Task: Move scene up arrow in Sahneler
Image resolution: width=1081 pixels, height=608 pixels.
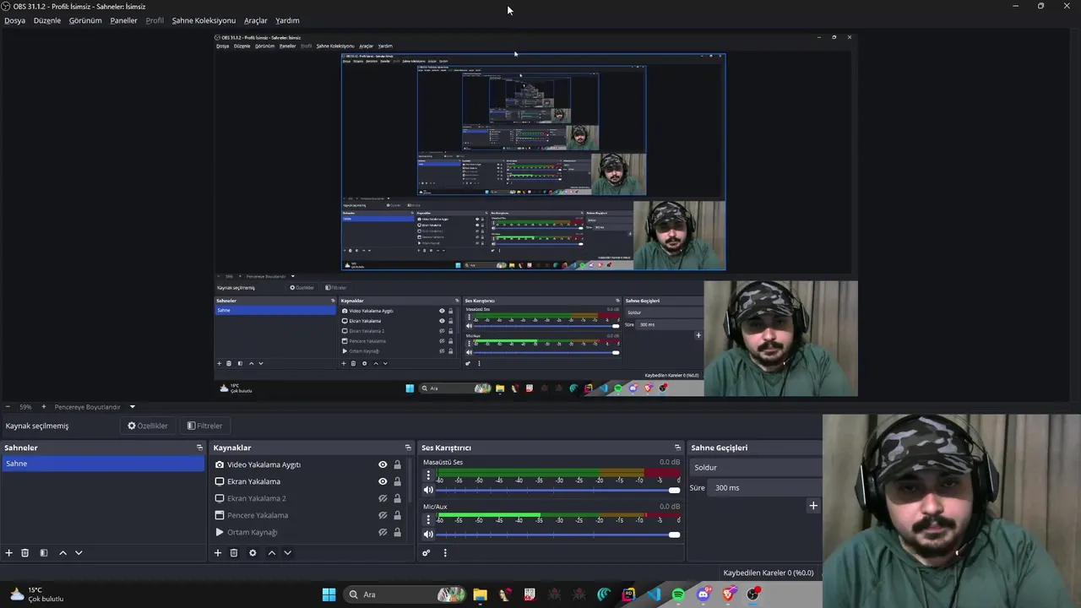Action: pos(62,553)
